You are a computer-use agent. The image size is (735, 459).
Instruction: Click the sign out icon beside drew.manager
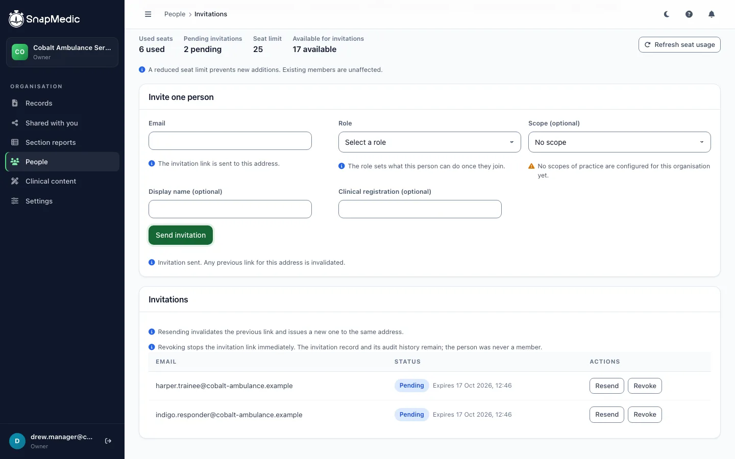point(108,441)
